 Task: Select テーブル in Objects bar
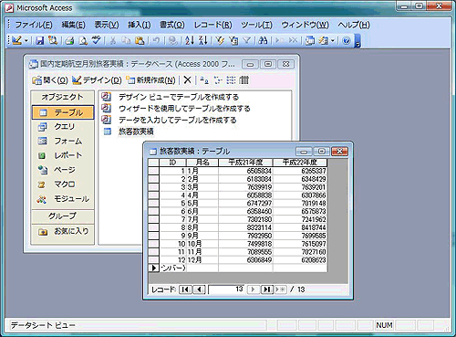[63, 112]
